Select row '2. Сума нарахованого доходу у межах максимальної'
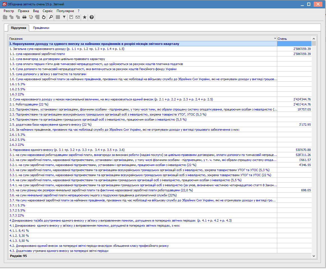This screenshot has height=269, width=326. click(x=160, y=99)
